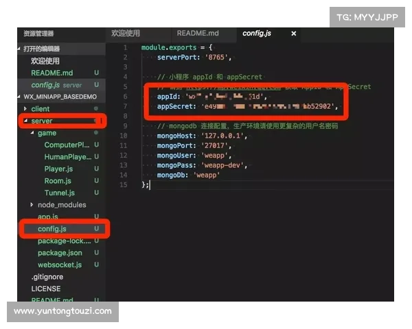412x329 pixels.
Task: Click the link in the line 5 comment
Action: [x=220, y=87]
